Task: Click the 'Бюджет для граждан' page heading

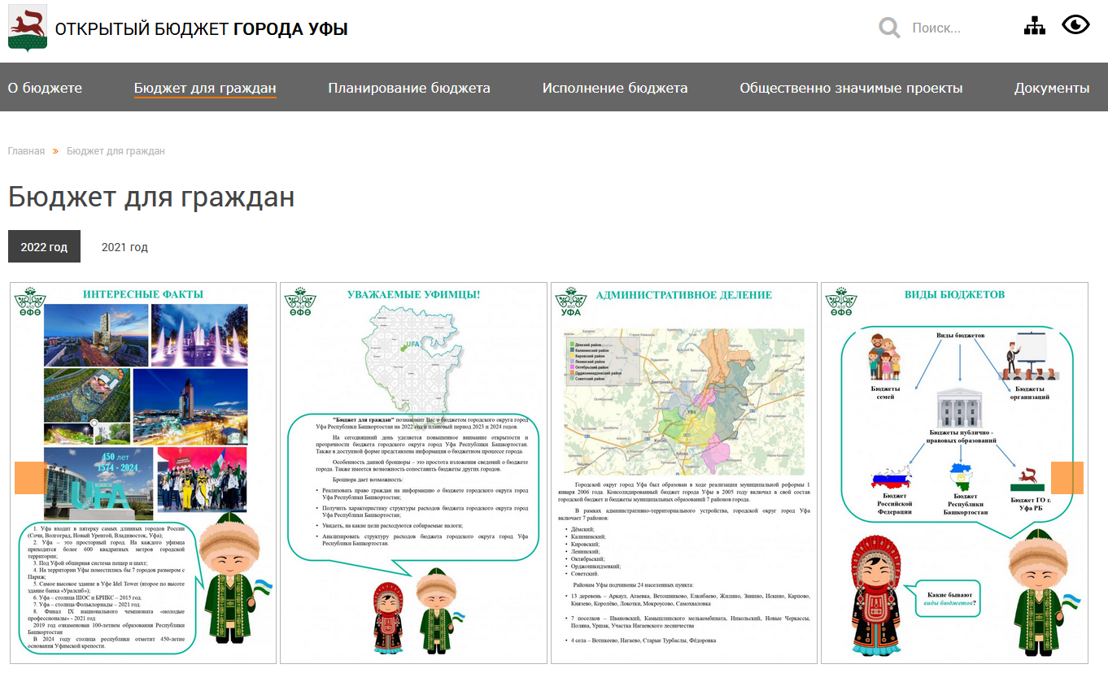Action: point(151,197)
